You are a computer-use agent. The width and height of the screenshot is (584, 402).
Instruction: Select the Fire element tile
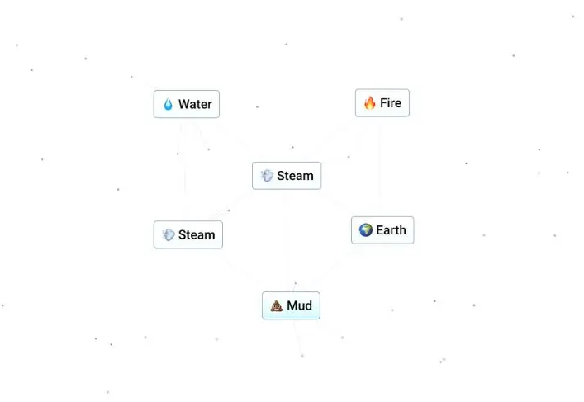pos(382,102)
